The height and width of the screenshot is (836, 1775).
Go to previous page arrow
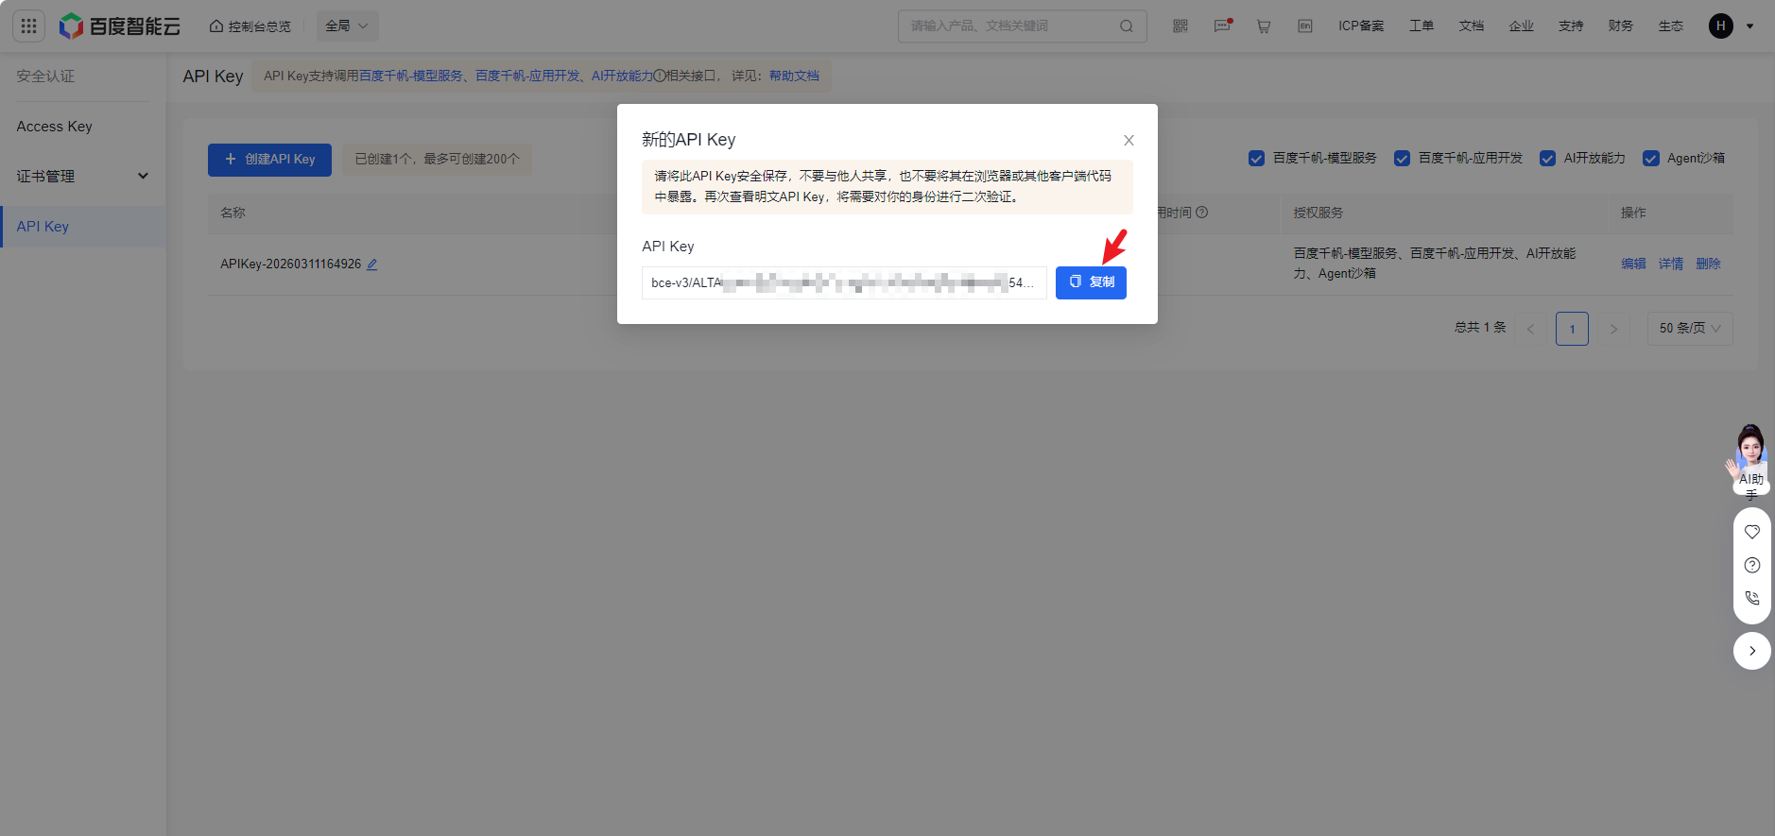pyautogui.click(x=1530, y=329)
